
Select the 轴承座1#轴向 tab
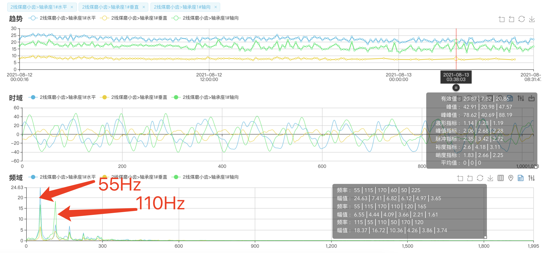pos(182,7)
